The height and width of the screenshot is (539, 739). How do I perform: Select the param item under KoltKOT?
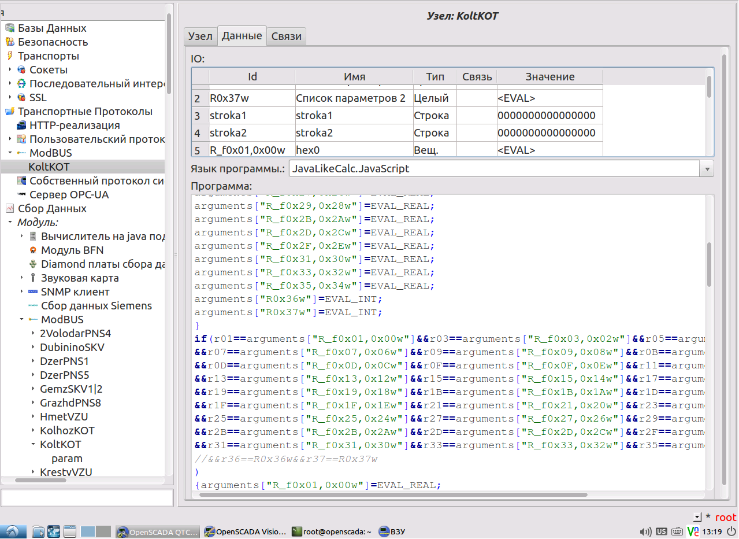66,459
